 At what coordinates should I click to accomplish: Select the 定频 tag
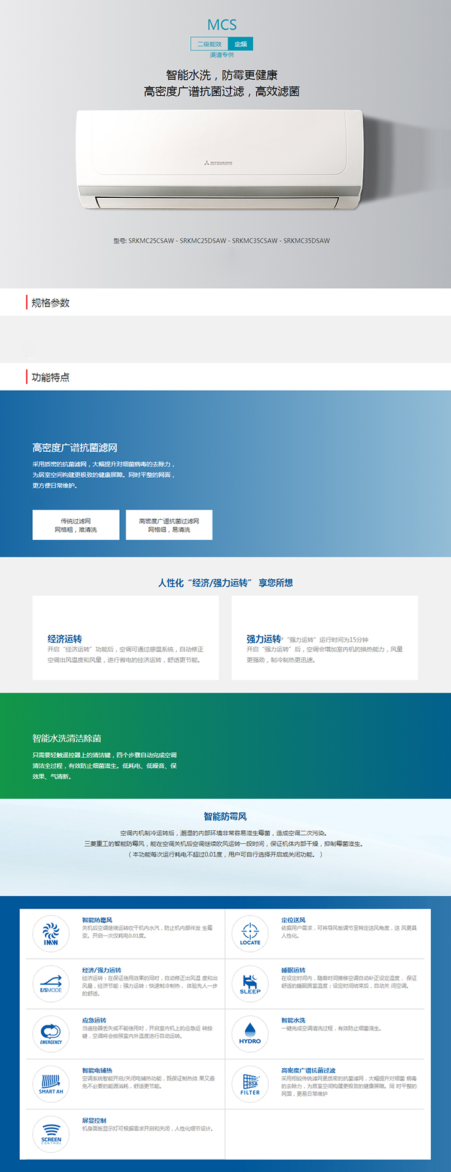[x=240, y=44]
